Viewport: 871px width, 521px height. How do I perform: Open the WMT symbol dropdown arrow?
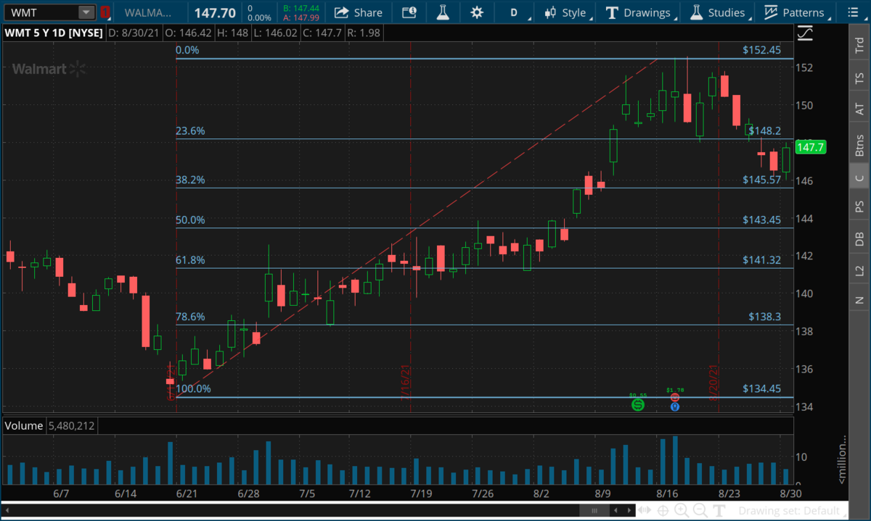pyautogui.click(x=86, y=12)
